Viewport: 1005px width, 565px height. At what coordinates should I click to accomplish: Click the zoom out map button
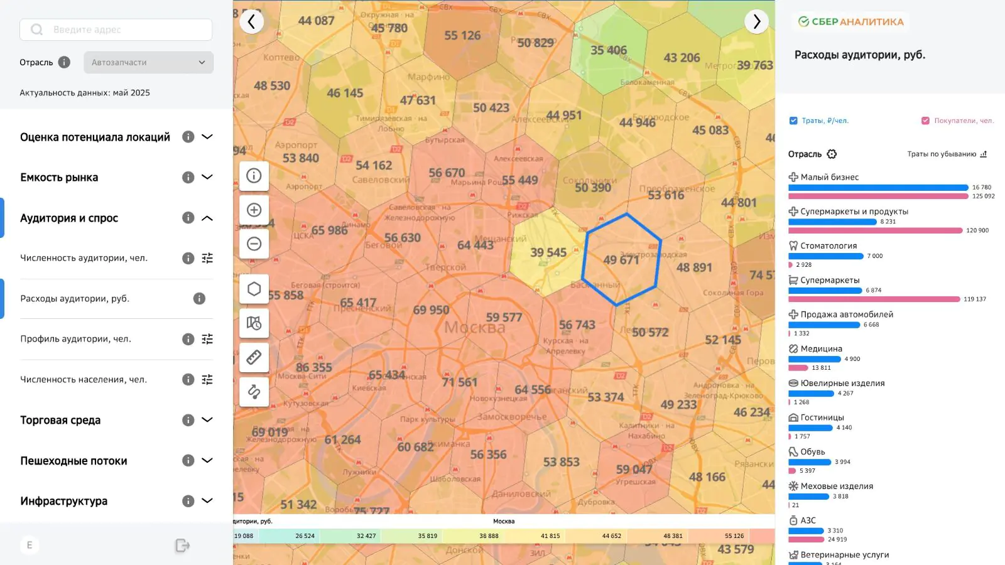pyautogui.click(x=254, y=244)
